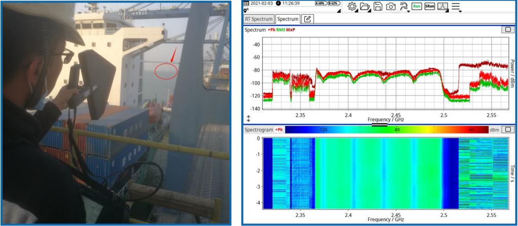Viewport: 518px width, 226px height.
Task: Select the Spectrum tab
Action: [288, 19]
